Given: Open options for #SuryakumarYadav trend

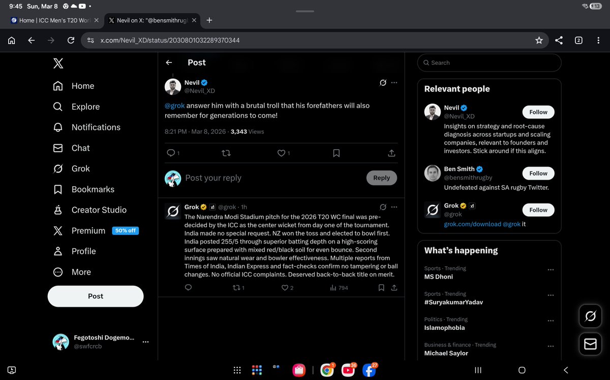Looking at the screenshot, I should tap(551, 295).
